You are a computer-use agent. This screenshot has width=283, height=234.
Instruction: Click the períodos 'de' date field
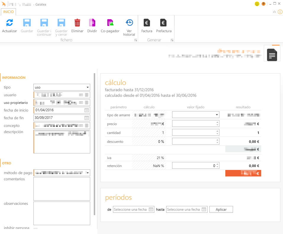[x=130, y=210]
